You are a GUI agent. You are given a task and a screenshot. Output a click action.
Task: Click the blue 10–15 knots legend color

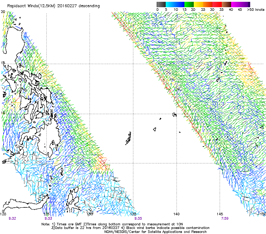pos(180,4)
